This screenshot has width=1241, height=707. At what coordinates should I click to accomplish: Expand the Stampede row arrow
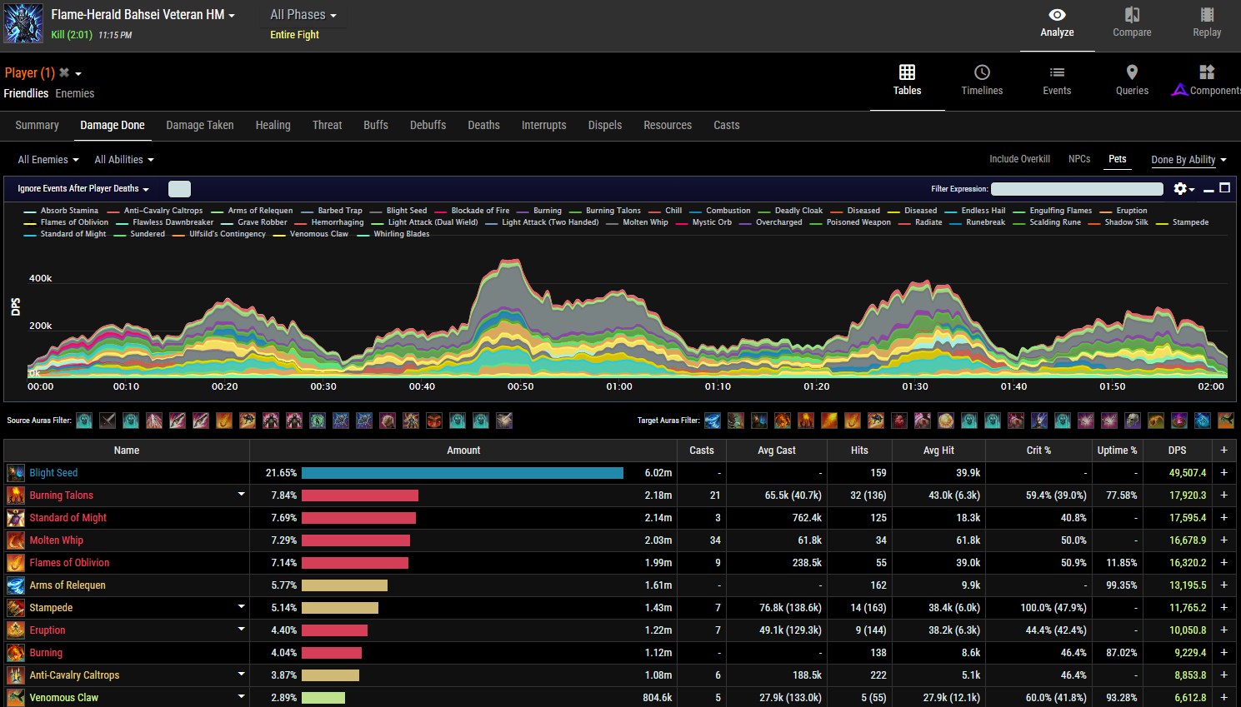(241, 607)
